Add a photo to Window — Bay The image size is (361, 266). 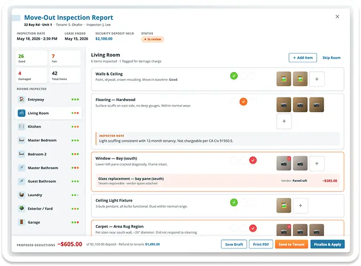(317, 163)
